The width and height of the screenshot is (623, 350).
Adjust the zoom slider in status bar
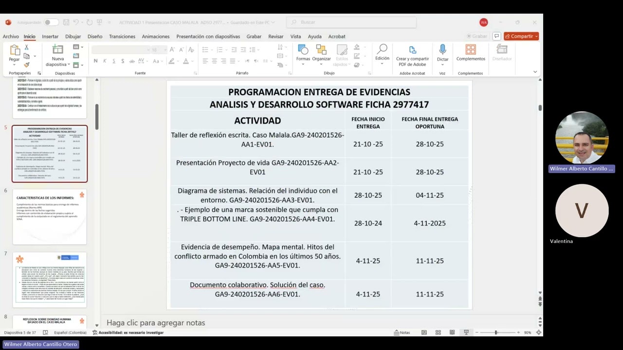click(496, 332)
